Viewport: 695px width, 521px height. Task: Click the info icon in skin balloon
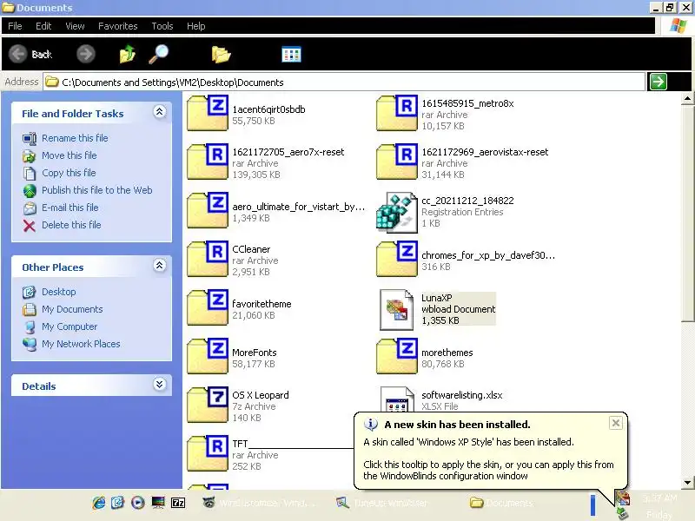click(x=371, y=425)
